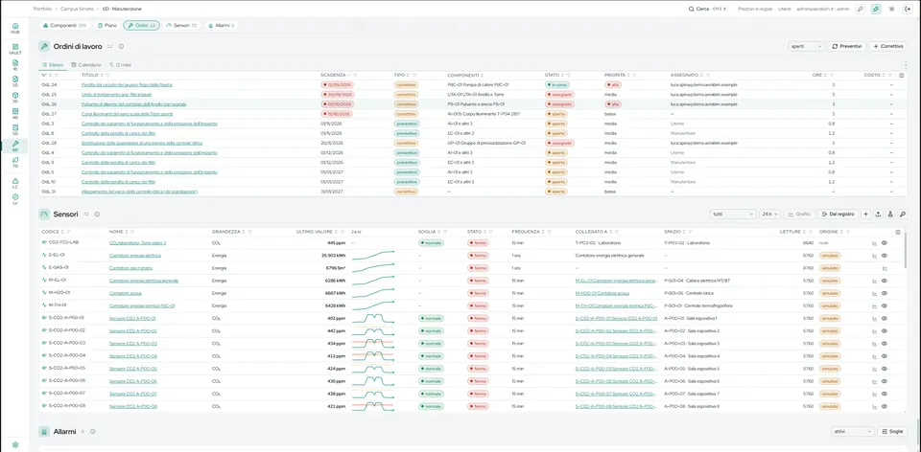Sort orders by STATO column
The height and width of the screenshot is (452, 921).
563,75
